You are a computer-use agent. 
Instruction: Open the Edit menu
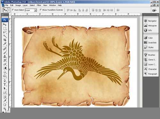pos(12,5)
